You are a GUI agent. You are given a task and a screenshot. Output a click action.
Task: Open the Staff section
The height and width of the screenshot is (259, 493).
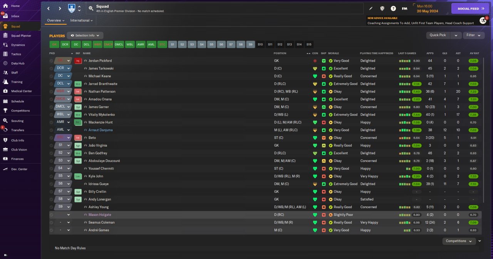tap(15, 72)
